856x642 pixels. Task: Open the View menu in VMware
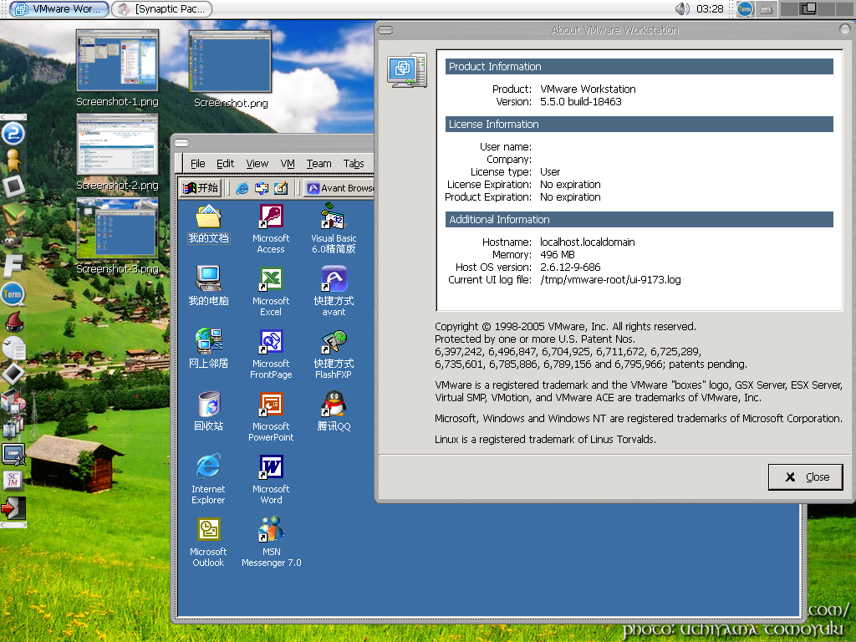pyautogui.click(x=257, y=163)
